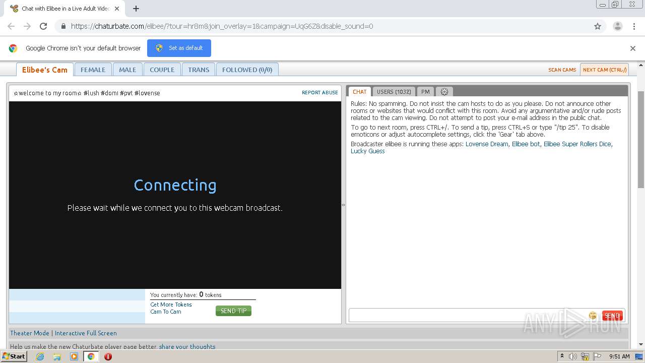
Task: Click the NEXT CAM (CTRL-/) button
Action: [605, 70]
